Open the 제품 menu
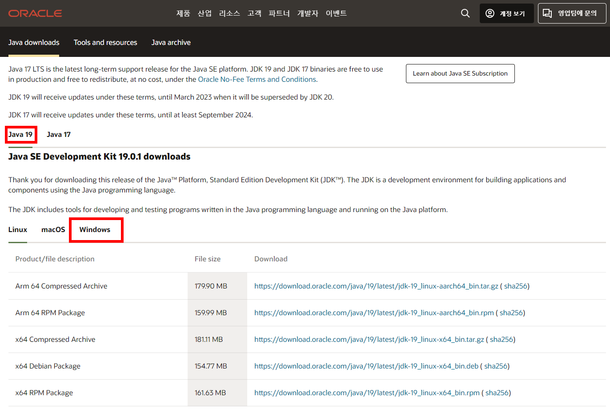Screen dimensions: 610x413 click(x=183, y=13)
